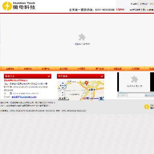The height and width of the screenshot is (154, 154).
Task: Click the puzzle-piece plugin icon in the video player
Action: pos(135,79)
